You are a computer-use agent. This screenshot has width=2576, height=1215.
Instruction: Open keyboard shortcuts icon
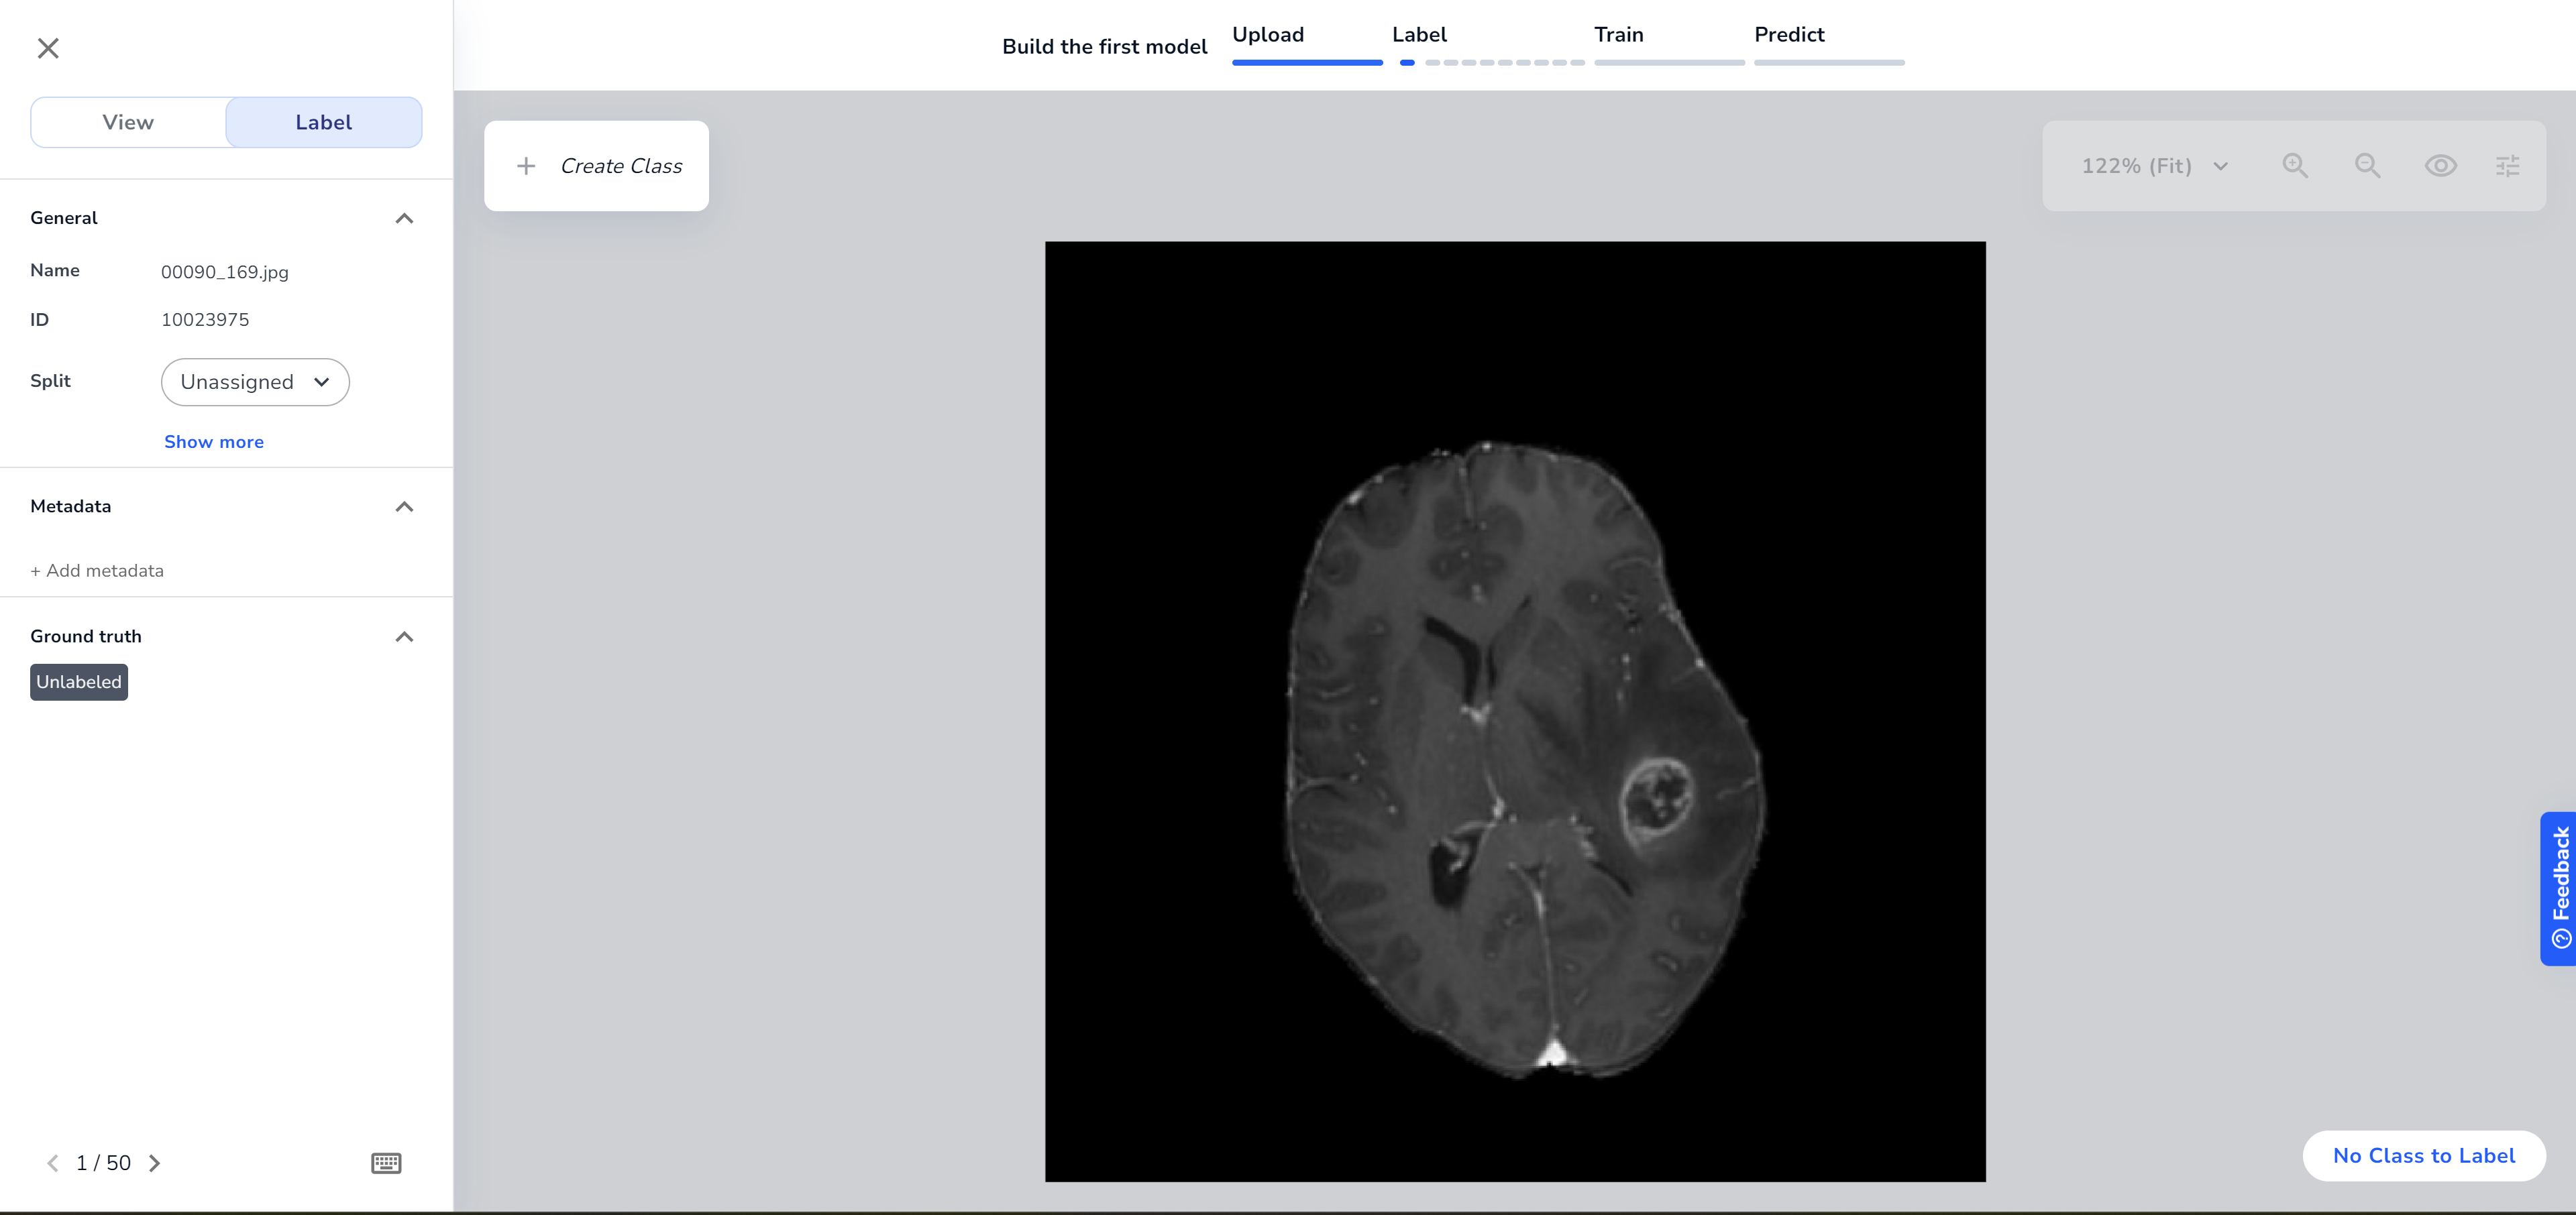386,1163
